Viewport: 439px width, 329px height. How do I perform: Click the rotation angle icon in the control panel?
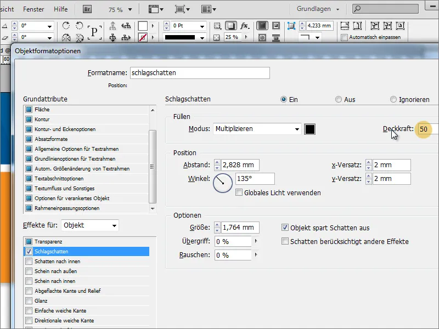pos(5,25)
